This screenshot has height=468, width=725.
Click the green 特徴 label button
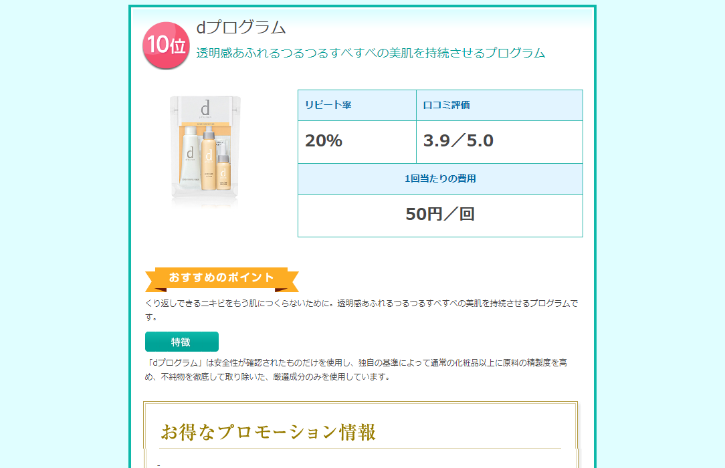point(182,342)
